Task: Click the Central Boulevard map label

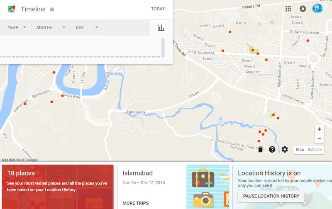Action: pos(312,85)
